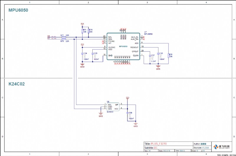Click the GND symbol below C36

158,68
